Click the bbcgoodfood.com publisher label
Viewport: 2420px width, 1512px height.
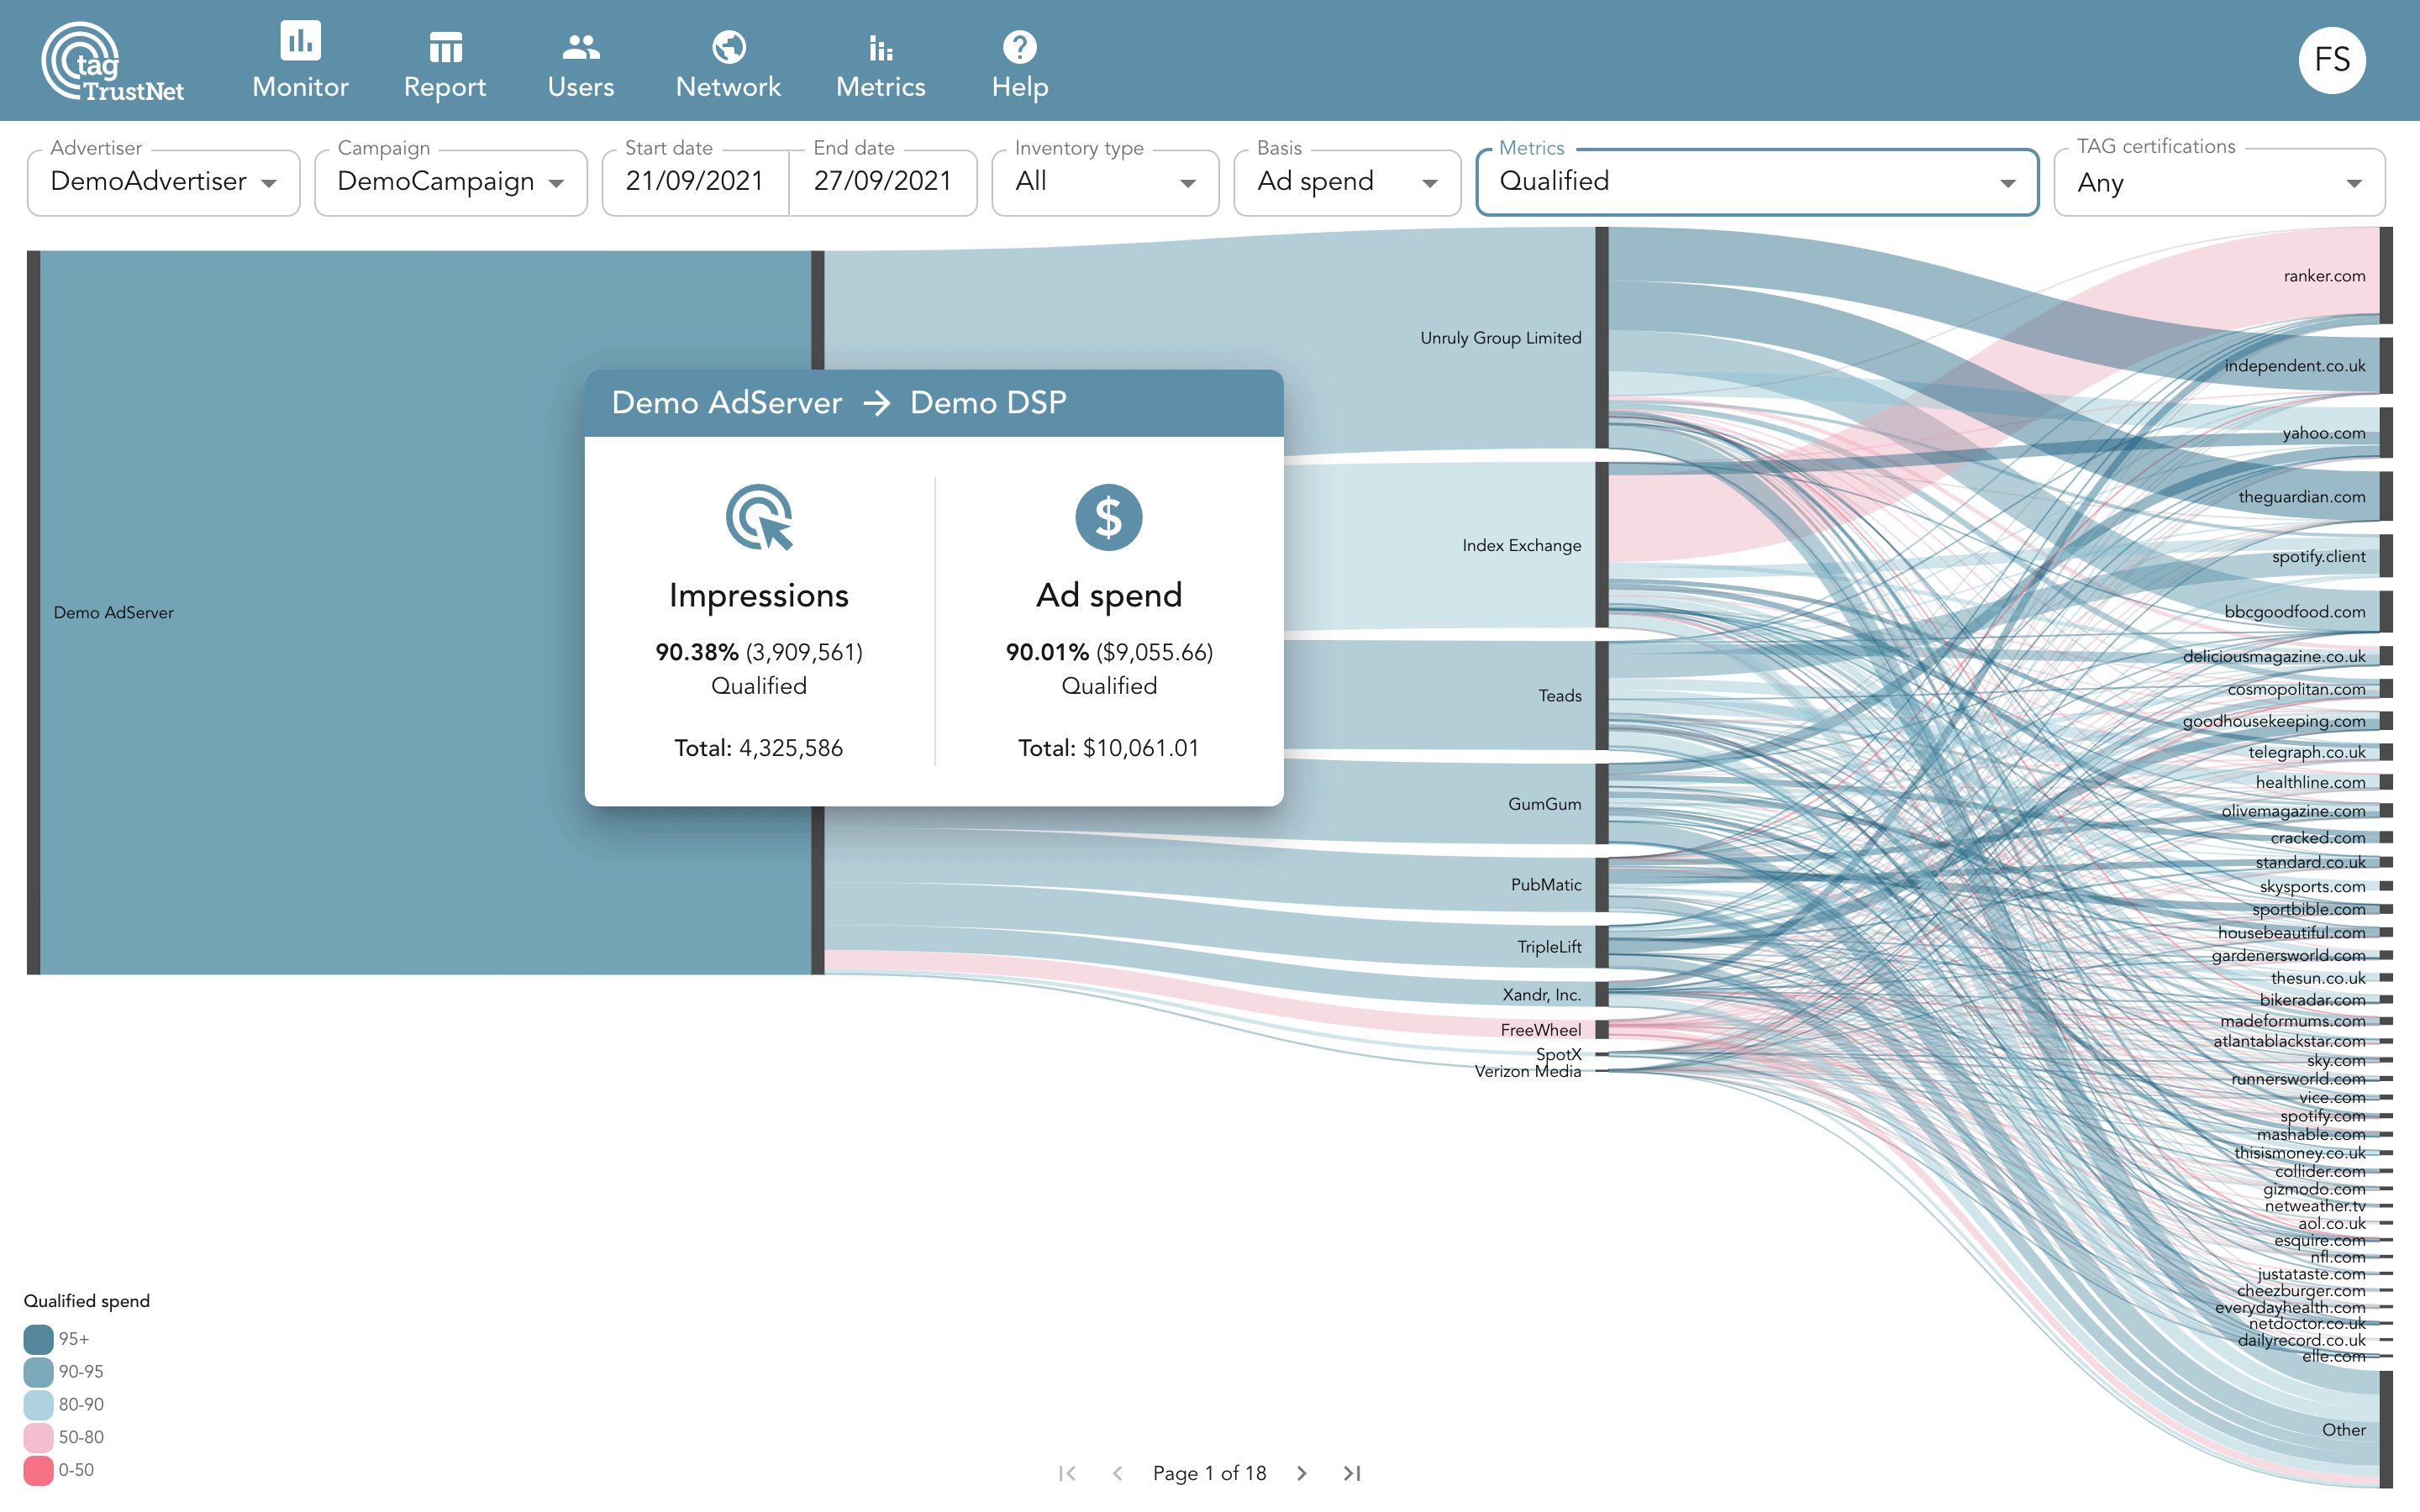(x=2295, y=612)
